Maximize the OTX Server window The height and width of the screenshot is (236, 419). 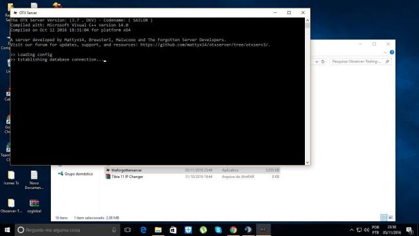pyautogui.click(x=289, y=12)
